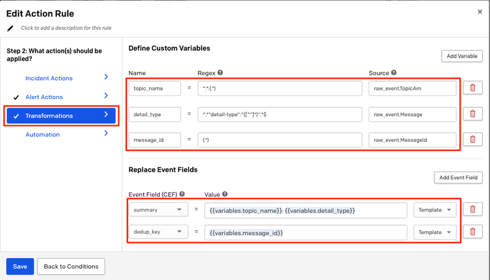Edit the summary value template field
490x280 pixels.
click(306, 210)
